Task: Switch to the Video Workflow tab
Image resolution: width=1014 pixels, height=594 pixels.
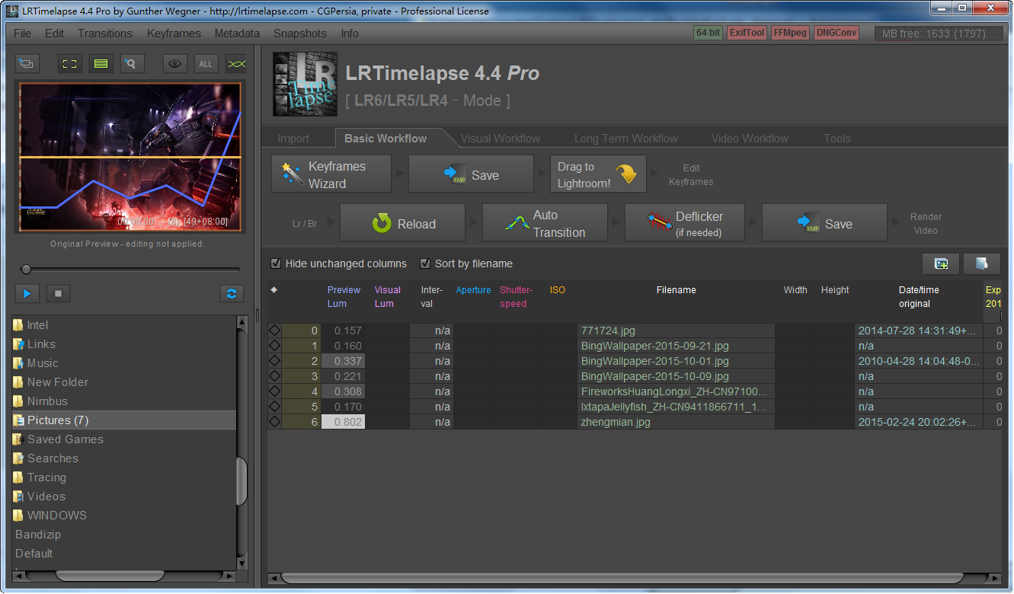Action: click(750, 139)
